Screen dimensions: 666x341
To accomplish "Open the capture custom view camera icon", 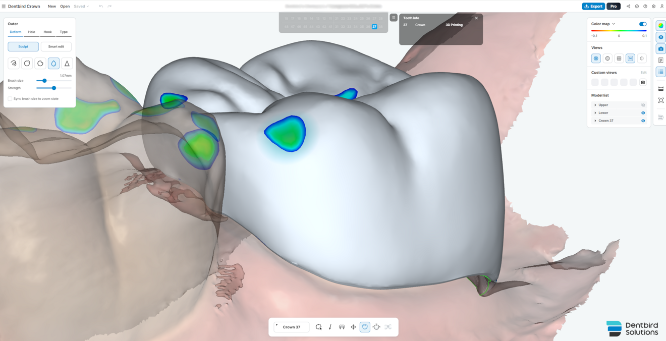I will tap(643, 82).
